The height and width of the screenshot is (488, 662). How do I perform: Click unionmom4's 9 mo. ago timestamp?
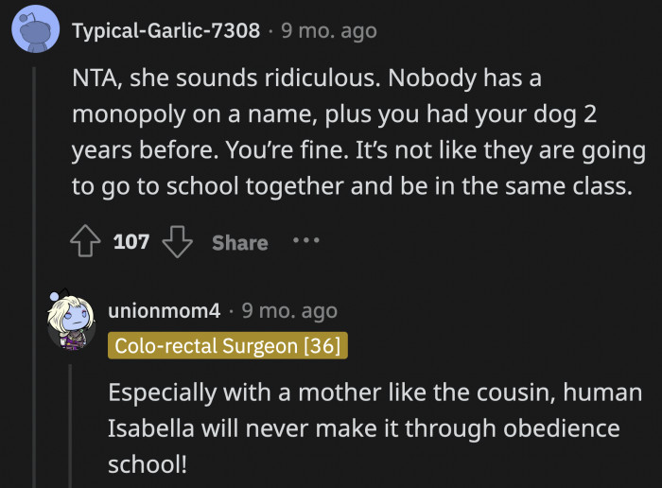(x=288, y=310)
